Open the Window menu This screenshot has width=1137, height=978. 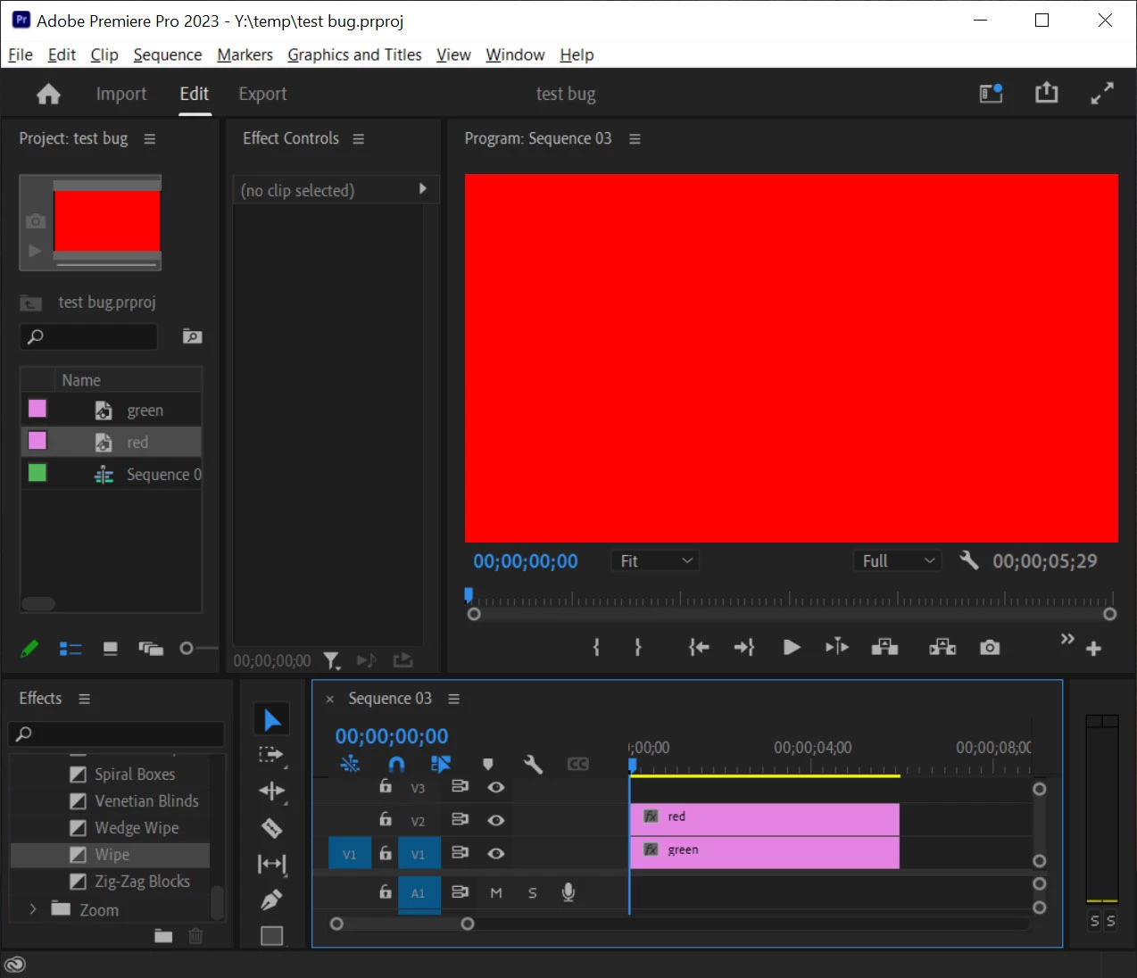(x=515, y=54)
